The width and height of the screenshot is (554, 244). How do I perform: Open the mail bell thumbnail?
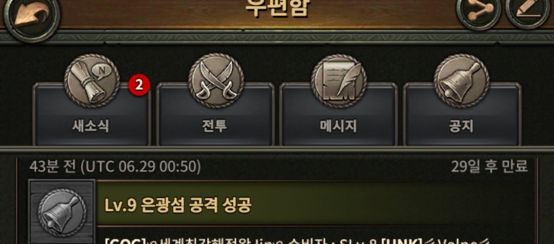(62, 212)
